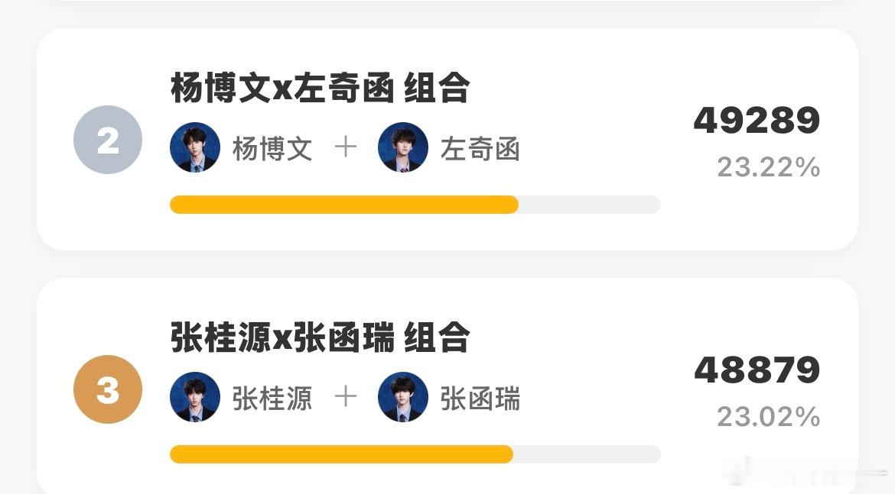Click the 23.02% percentage text

pyautogui.click(x=768, y=417)
